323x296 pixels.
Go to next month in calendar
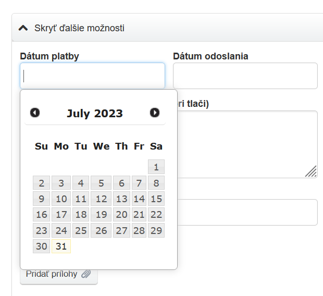(155, 113)
